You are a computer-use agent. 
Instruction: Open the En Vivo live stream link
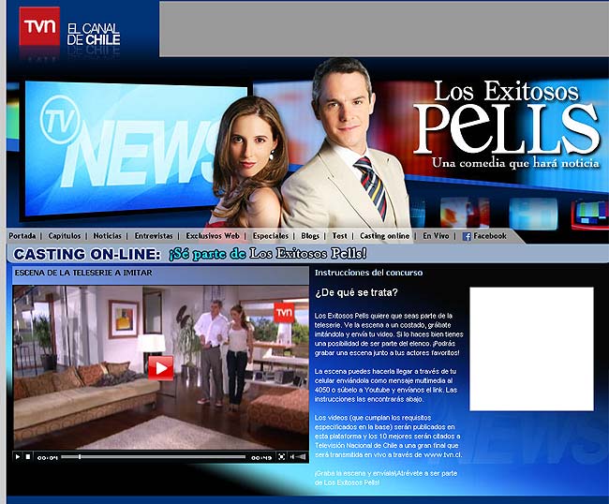click(x=437, y=236)
